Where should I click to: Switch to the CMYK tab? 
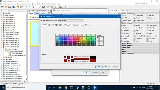coord(60,25)
